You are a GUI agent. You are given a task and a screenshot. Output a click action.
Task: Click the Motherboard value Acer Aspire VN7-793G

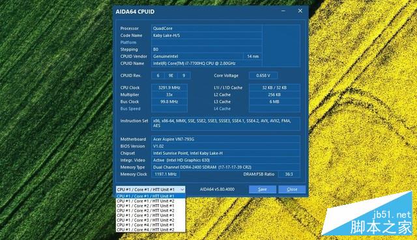[x=226, y=139]
